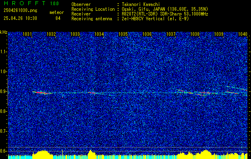251x159 pixels.
Task: Click the Receiver field label
Action: (81, 14)
